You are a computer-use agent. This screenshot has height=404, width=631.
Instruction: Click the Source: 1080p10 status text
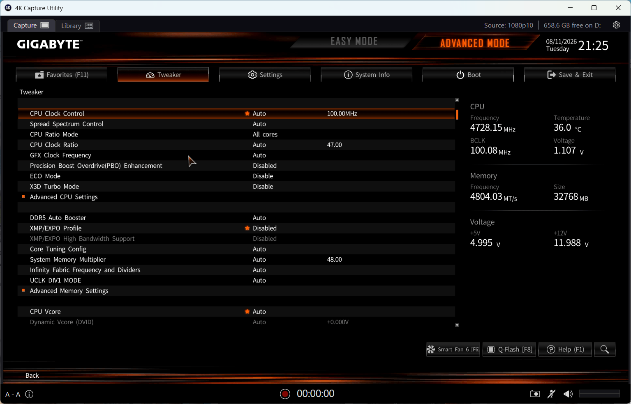tap(508, 25)
